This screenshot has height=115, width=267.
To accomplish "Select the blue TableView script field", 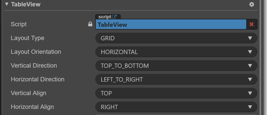I will click(x=171, y=24).
